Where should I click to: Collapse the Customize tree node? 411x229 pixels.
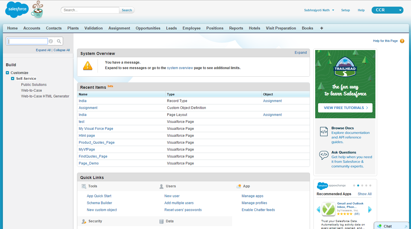pos(8,73)
